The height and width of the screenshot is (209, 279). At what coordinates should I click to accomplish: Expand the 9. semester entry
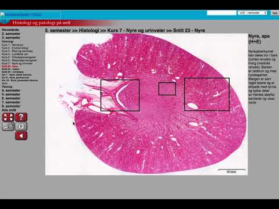tap(11, 106)
